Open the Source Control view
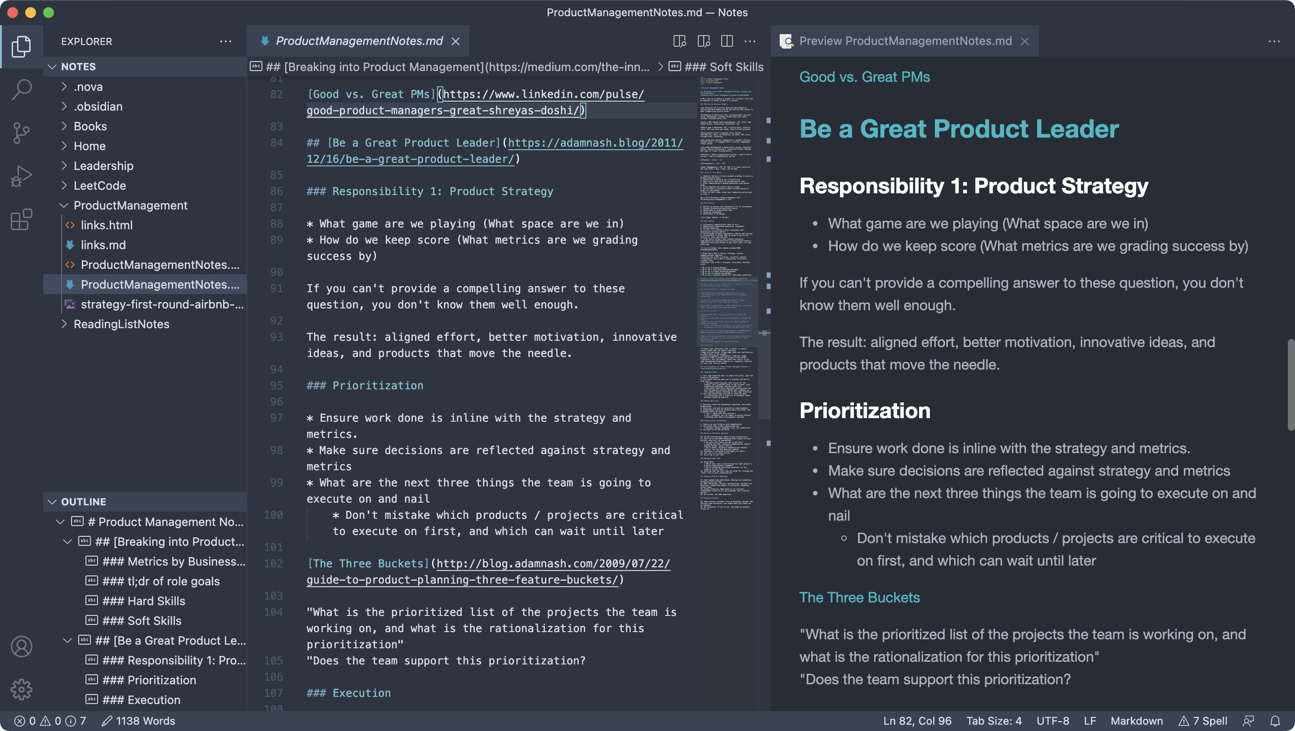This screenshot has width=1295, height=731. click(21, 133)
